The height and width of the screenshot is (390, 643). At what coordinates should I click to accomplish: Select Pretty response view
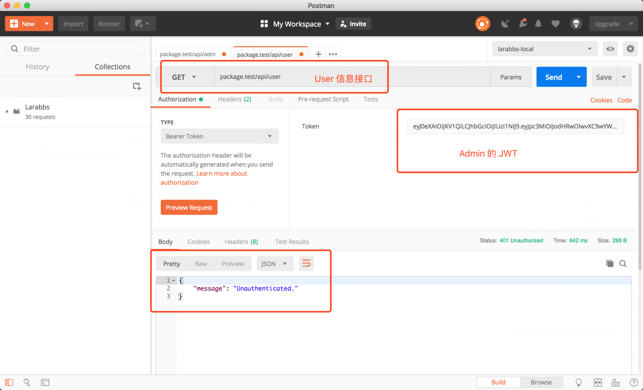171,264
